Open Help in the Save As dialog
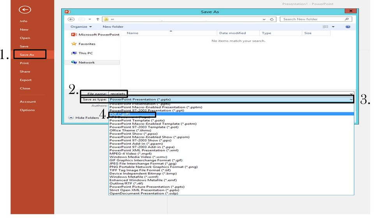This screenshot has width=389, height=219. tap(348, 26)
